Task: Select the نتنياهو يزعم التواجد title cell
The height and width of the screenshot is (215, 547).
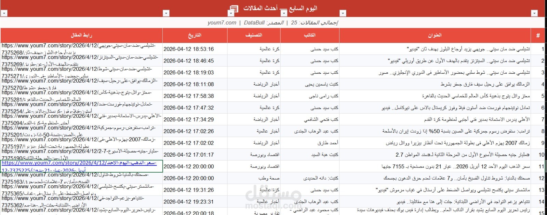Action: (x=435, y=202)
